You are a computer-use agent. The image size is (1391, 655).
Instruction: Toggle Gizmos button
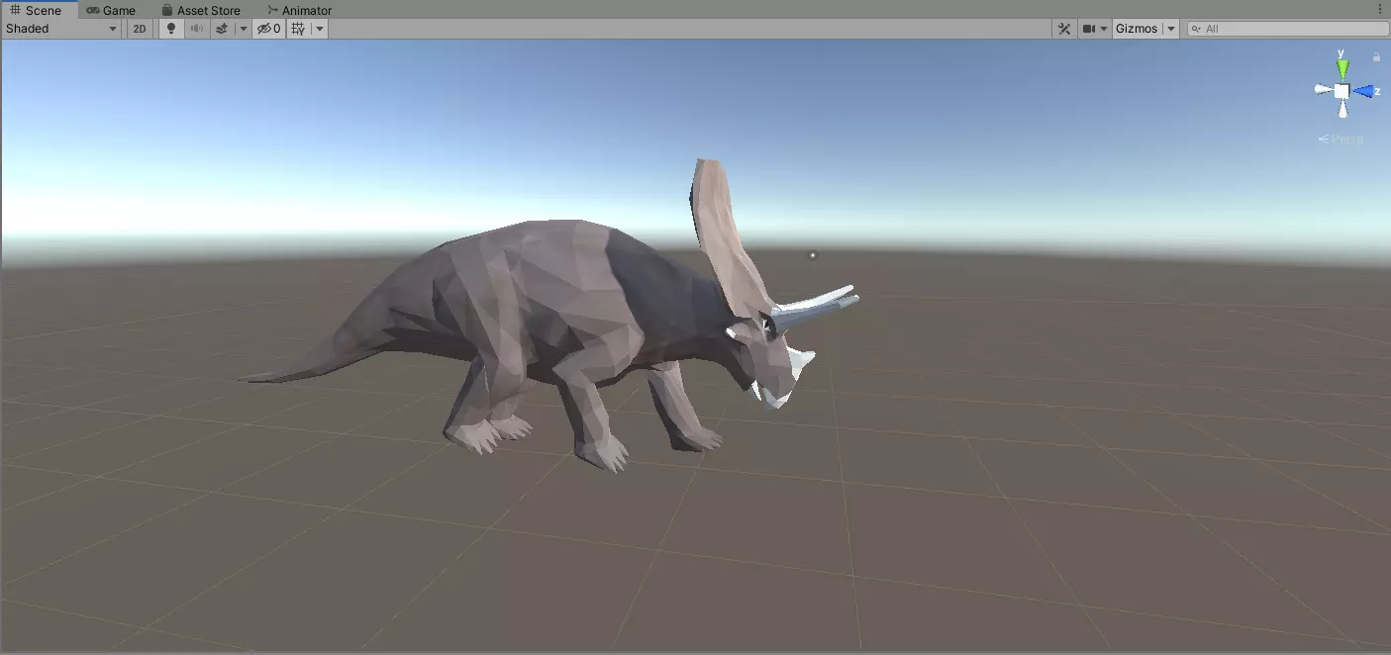[x=1137, y=29]
